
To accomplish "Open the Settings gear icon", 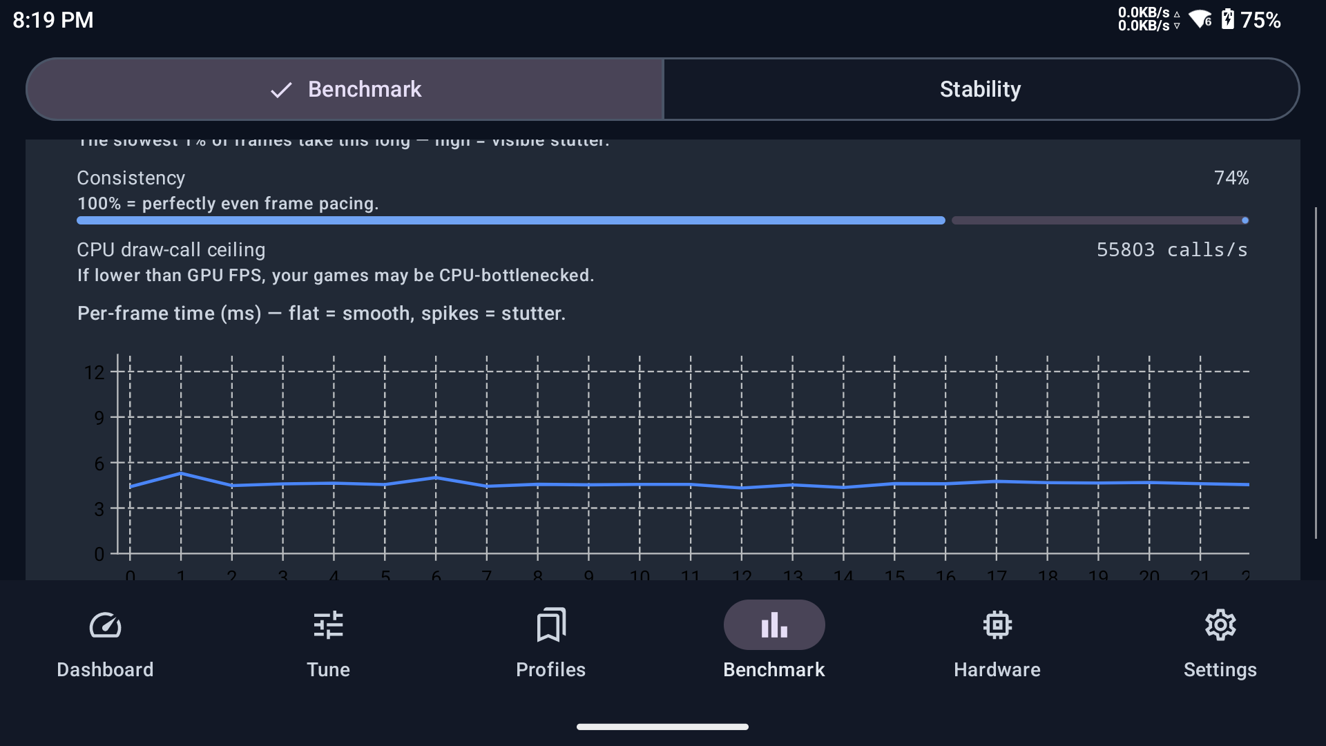I will 1220,625.
